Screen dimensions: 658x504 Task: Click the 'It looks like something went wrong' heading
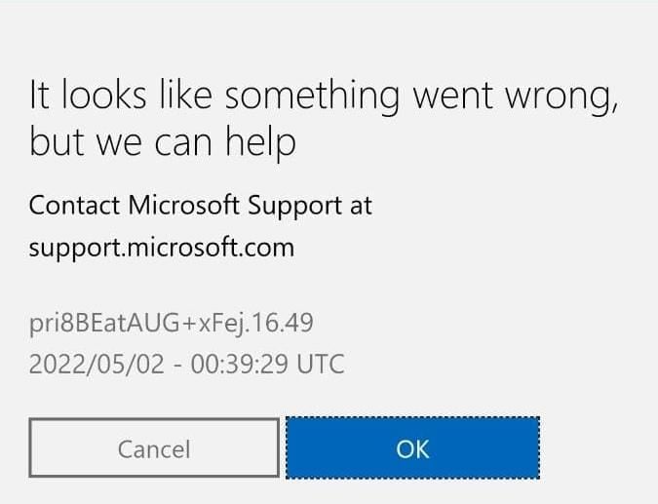[323, 97]
